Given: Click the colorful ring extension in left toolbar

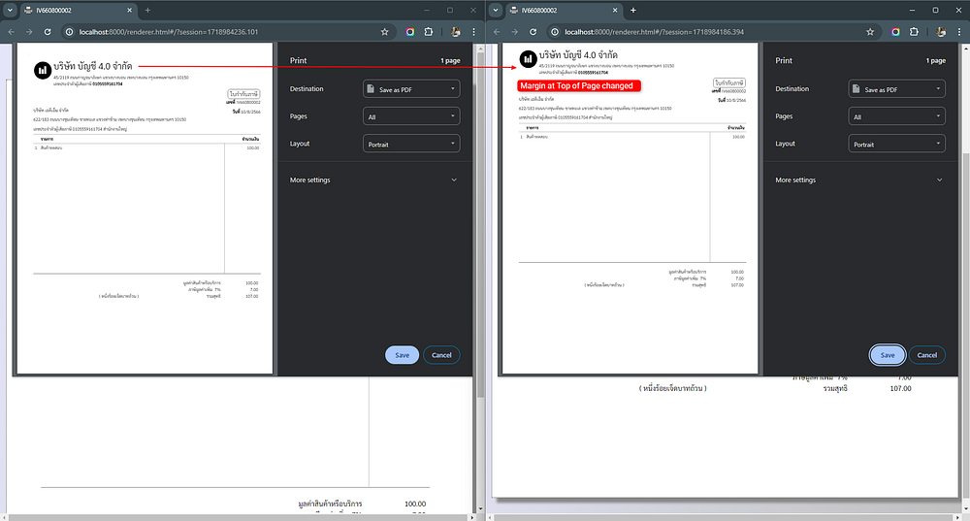Looking at the screenshot, I should coord(410,31).
